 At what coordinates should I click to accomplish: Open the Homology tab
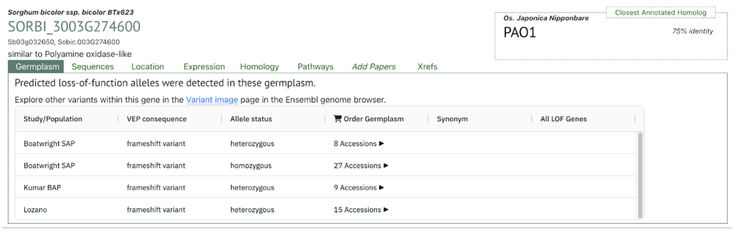click(x=259, y=67)
